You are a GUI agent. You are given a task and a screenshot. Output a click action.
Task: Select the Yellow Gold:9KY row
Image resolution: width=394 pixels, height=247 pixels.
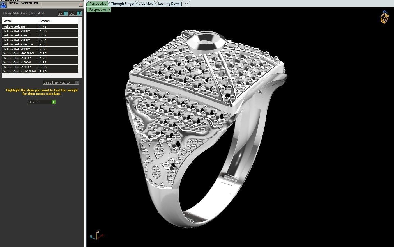40,26
